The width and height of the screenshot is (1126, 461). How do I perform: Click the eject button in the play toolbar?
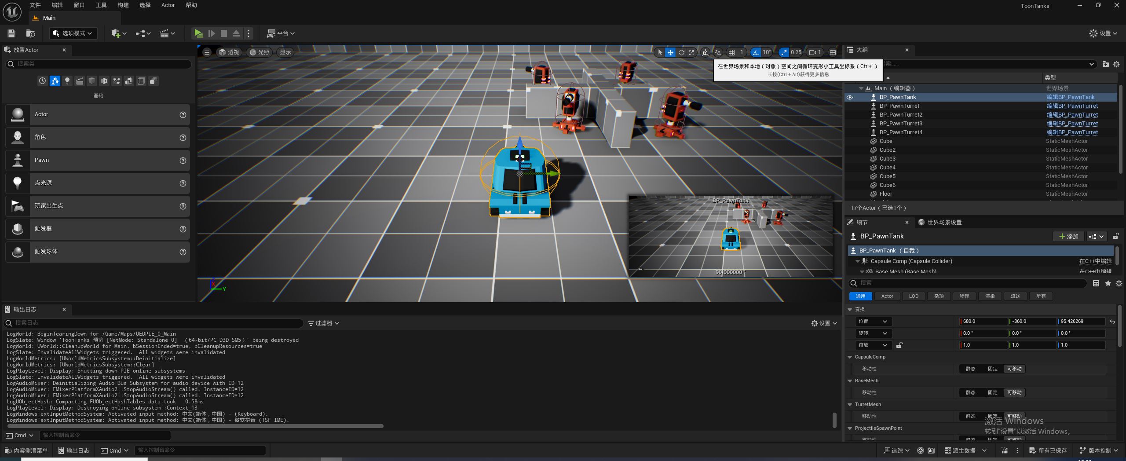(x=236, y=33)
